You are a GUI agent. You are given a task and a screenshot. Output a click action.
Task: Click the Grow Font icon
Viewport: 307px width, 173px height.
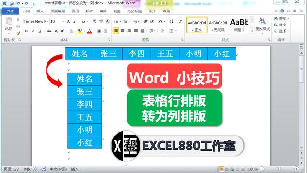pos(68,21)
